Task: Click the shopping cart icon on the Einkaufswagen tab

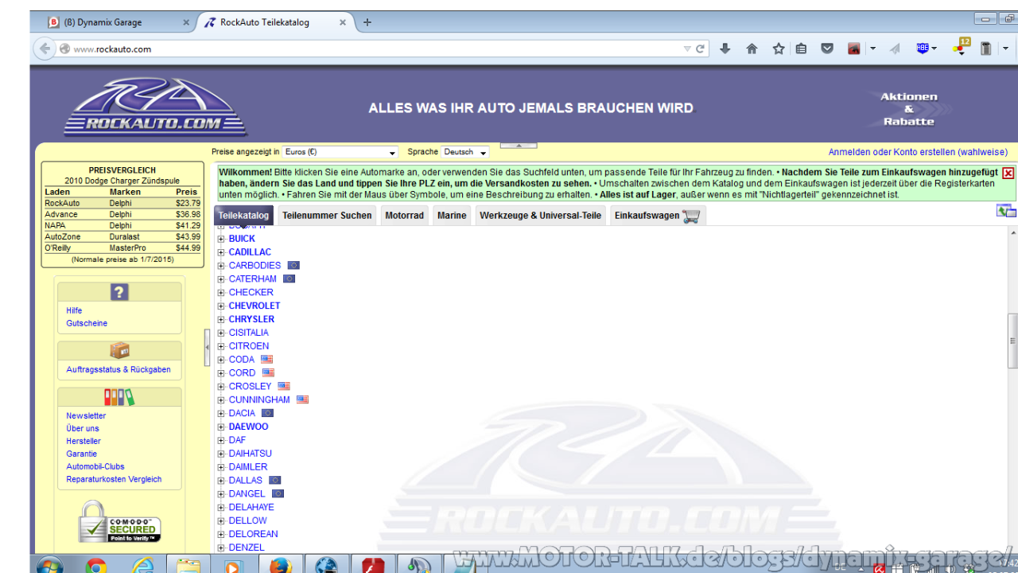Action: [691, 216]
